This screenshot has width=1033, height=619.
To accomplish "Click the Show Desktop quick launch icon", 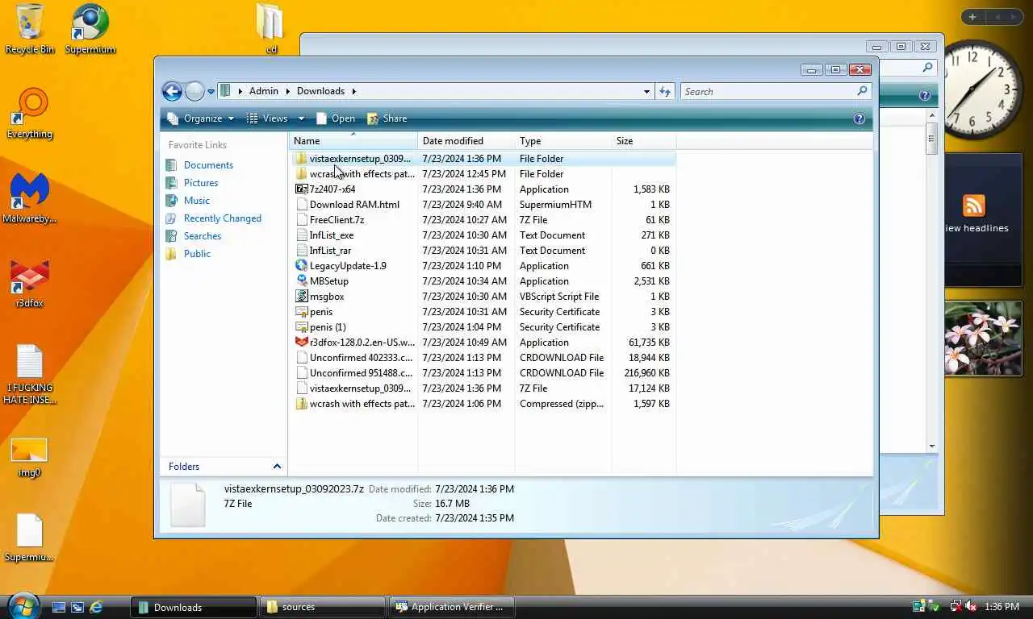I will click(59, 607).
